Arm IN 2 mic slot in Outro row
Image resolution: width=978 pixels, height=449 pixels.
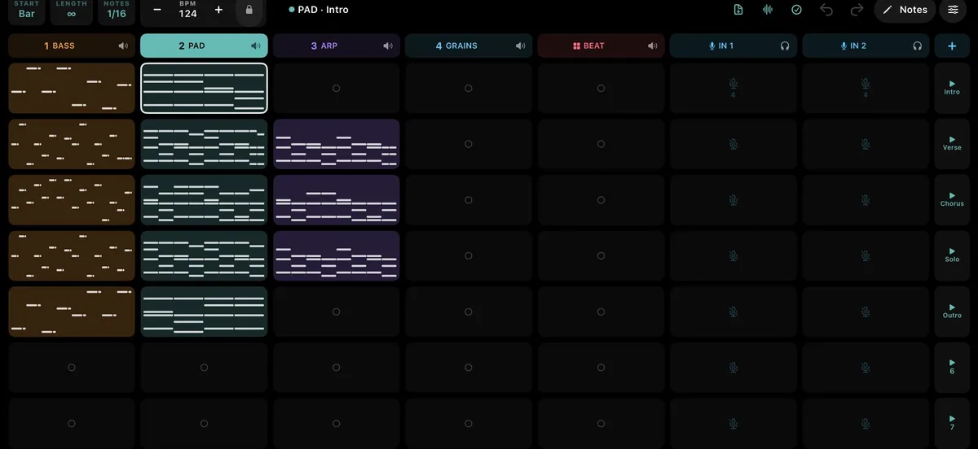866,311
